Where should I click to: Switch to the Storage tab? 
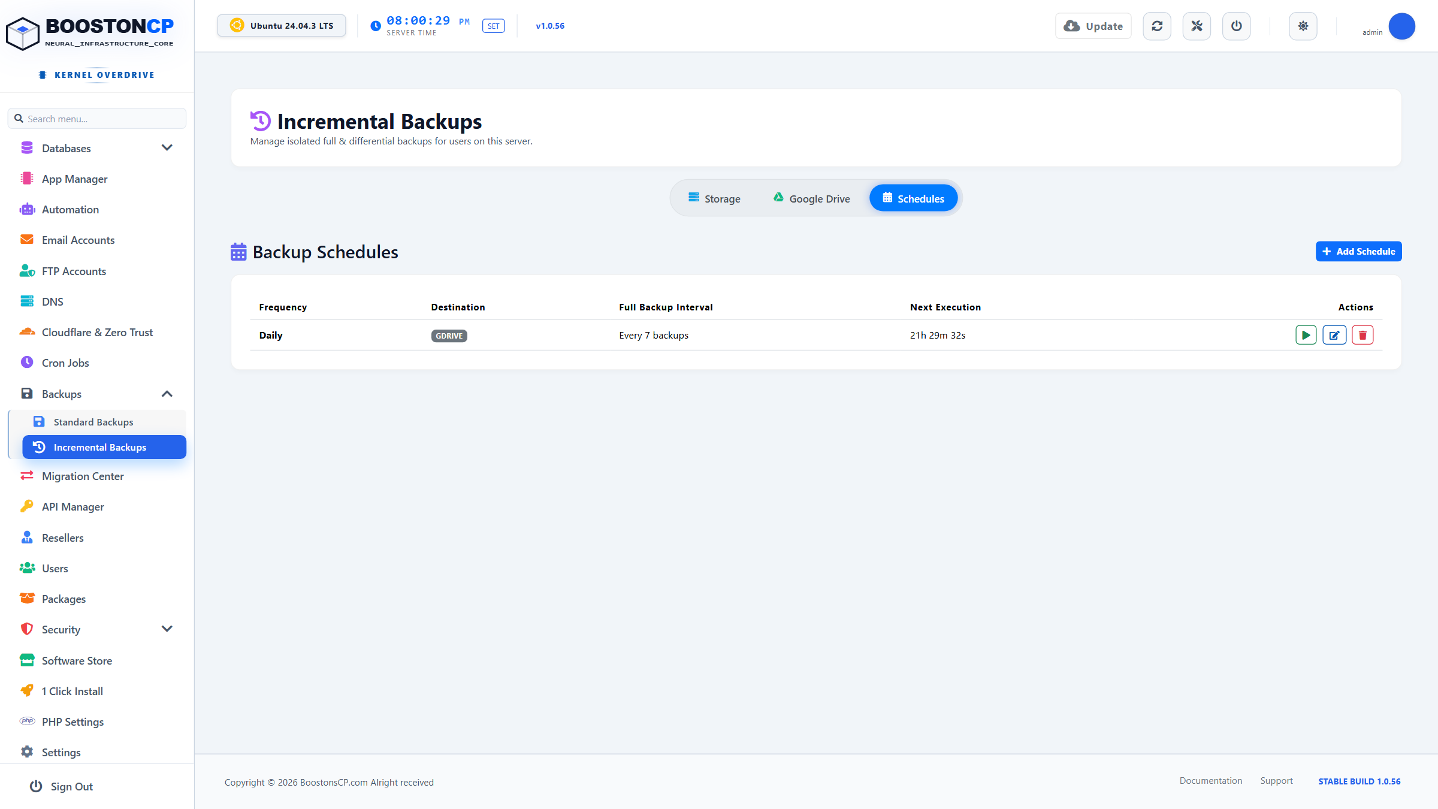[714, 198]
